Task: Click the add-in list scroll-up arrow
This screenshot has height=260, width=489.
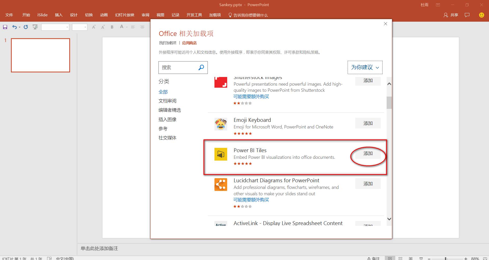Action: tap(389, 84)
